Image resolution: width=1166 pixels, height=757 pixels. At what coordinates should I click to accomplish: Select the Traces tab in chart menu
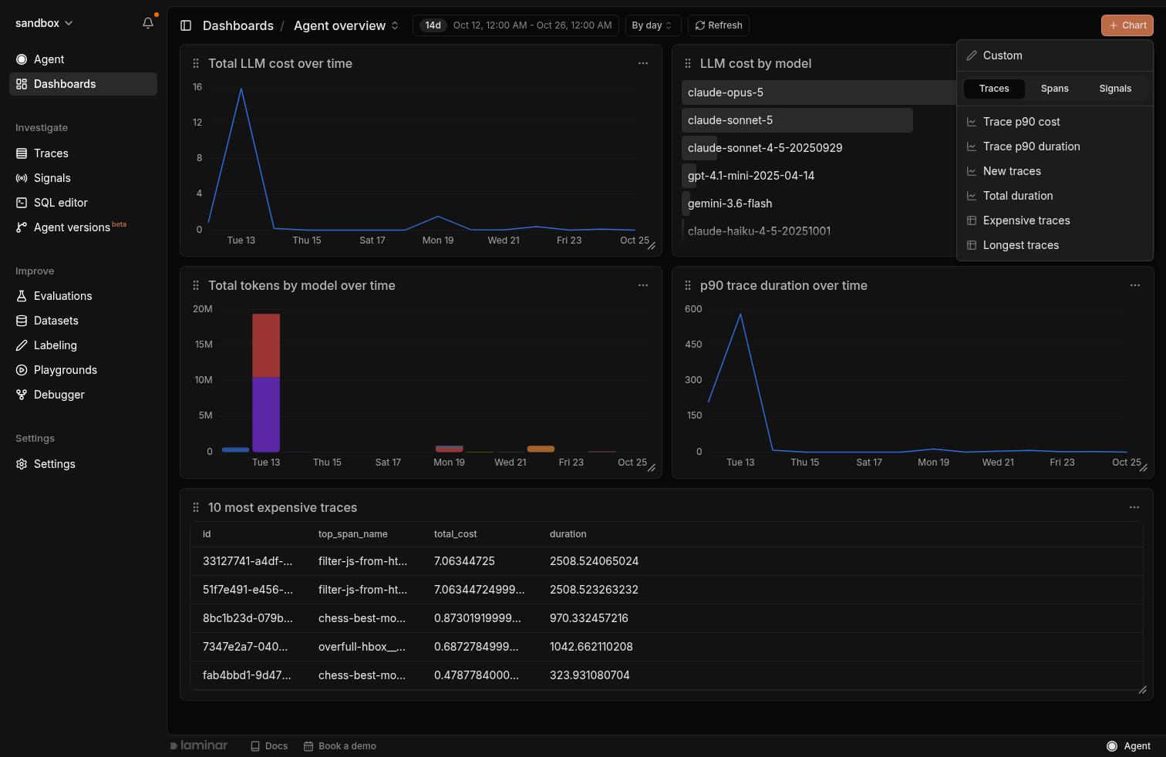pyautogui.click(x=994, y=89)
